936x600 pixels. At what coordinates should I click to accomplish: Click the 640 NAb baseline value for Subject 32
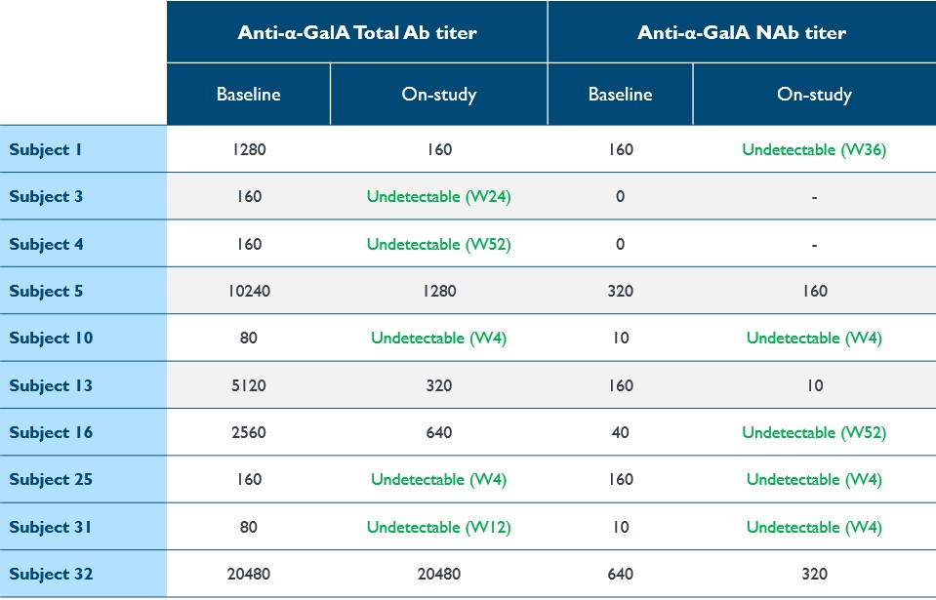[x=620, y=574]
